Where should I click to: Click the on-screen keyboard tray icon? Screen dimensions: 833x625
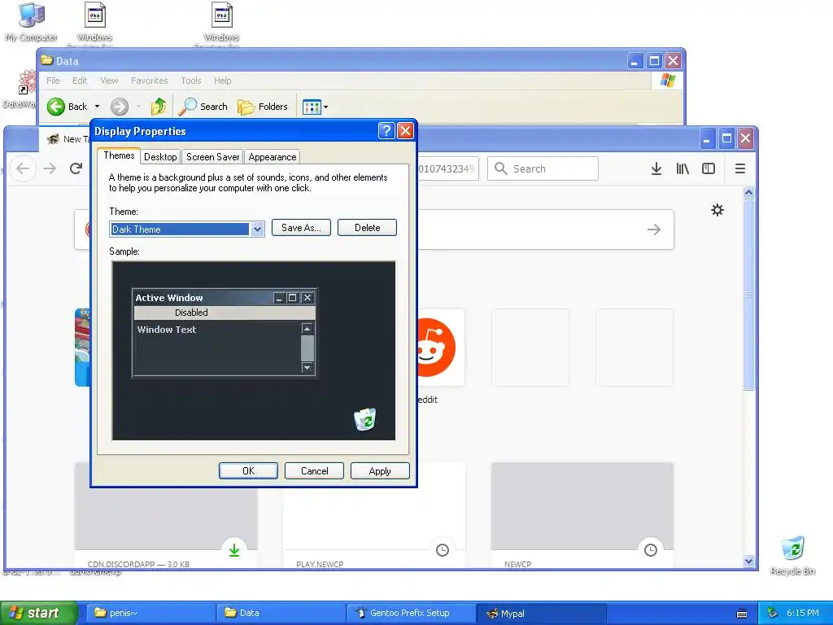(x=742, y=614)
